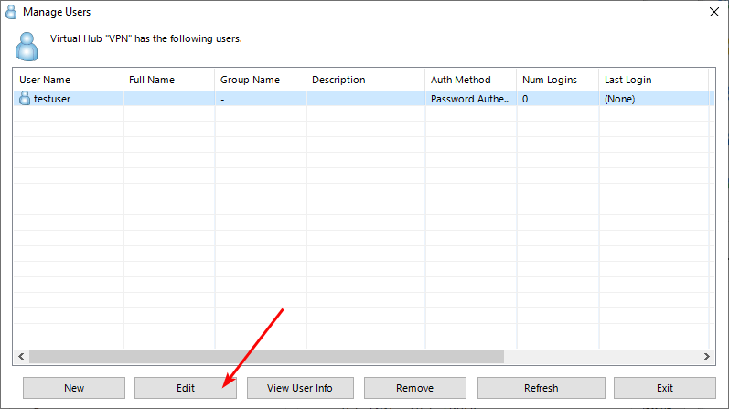The image size is (729, 409).
Task: Sort by Num Logins column
Action: (x=557, y=80)
